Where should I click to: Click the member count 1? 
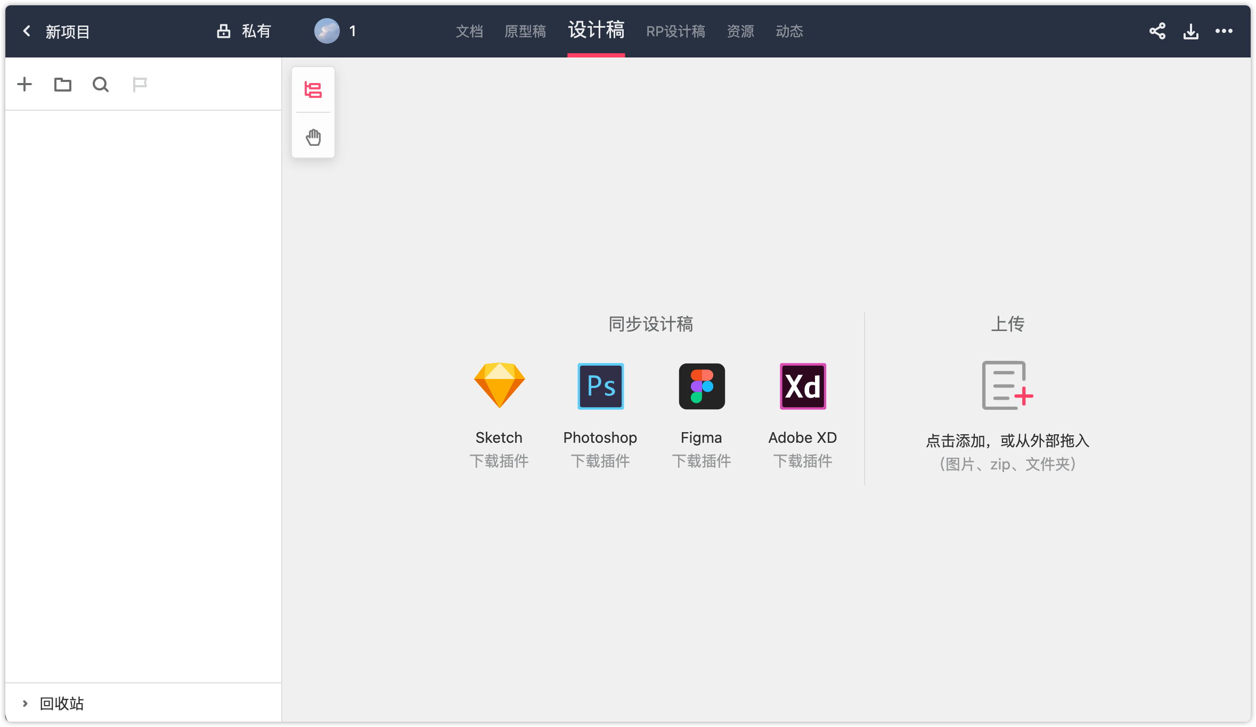point(353,31)
